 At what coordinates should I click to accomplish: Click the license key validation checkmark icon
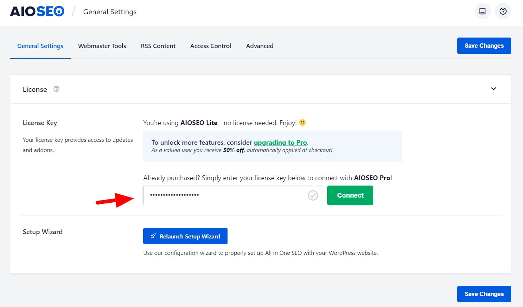[313, 195]
